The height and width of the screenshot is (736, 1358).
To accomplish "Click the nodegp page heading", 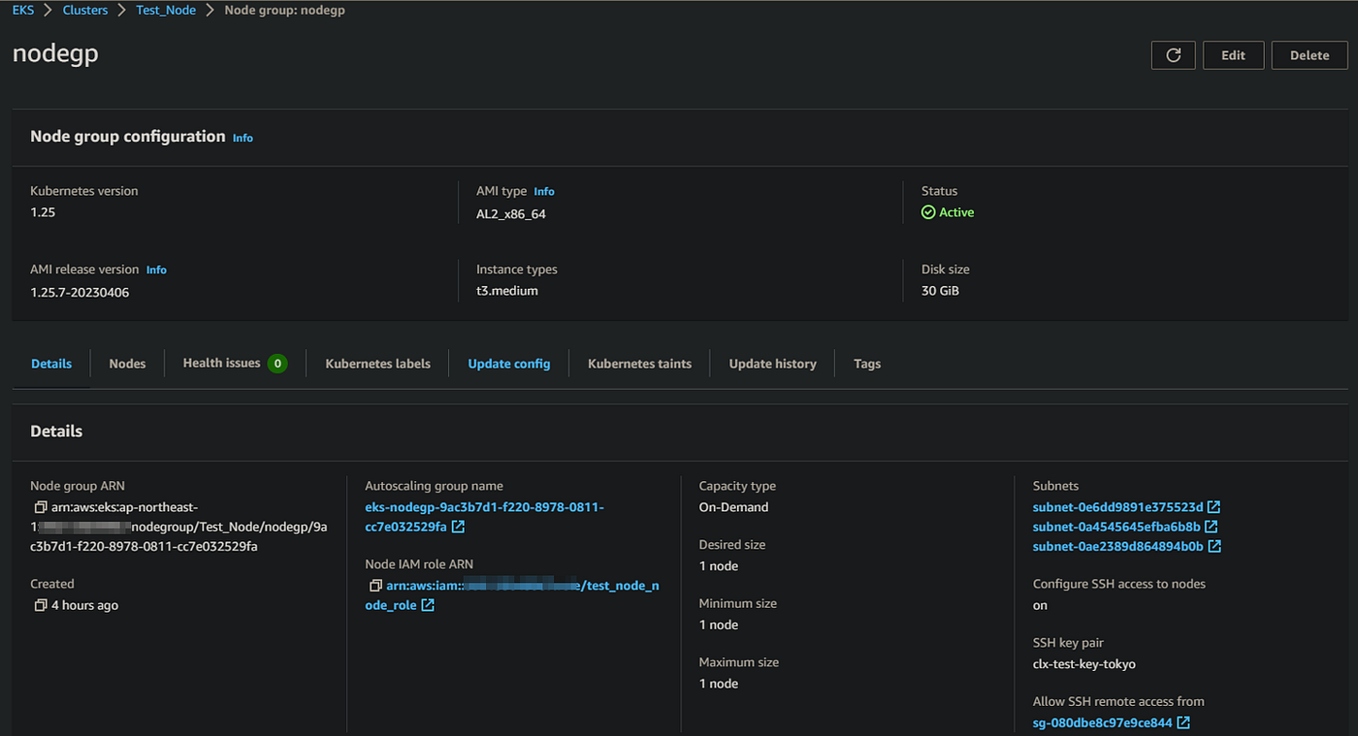I will [55, 54].
